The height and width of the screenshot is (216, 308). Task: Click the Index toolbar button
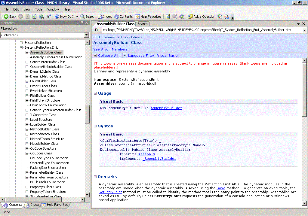click(x=105, y=17)
